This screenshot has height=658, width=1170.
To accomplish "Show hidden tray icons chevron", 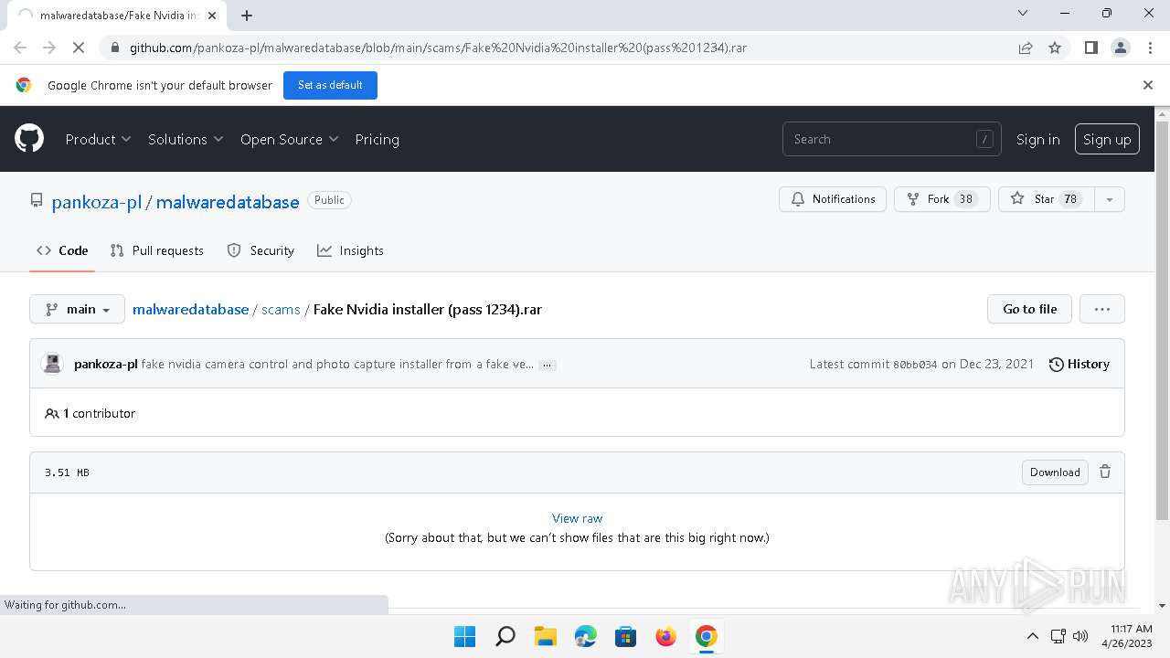I will point(1032,636).
